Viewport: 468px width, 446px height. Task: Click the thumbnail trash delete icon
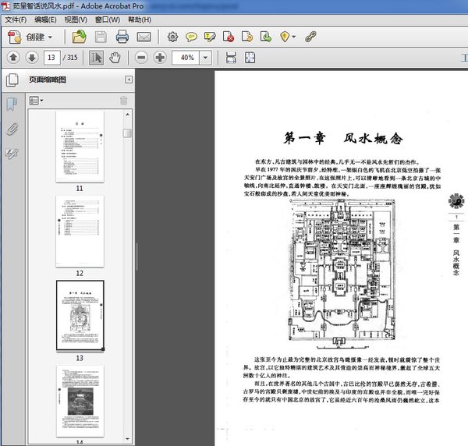123,101
